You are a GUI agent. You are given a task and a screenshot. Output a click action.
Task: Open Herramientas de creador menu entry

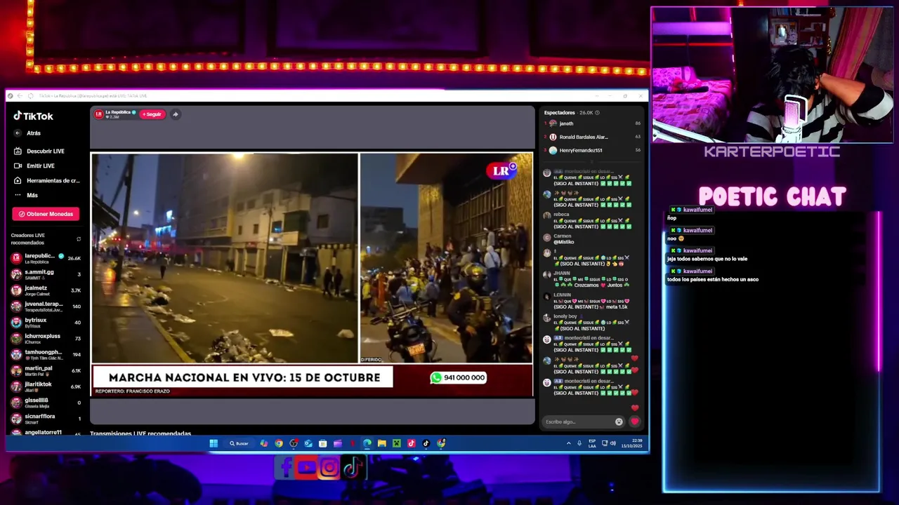46,180
